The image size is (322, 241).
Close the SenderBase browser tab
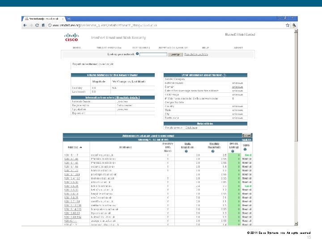click(x=63, y=19)
